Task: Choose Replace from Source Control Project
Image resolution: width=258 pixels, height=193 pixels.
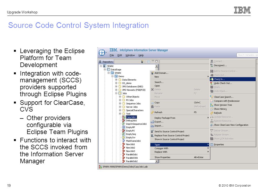Action: [x=180, y=135]
